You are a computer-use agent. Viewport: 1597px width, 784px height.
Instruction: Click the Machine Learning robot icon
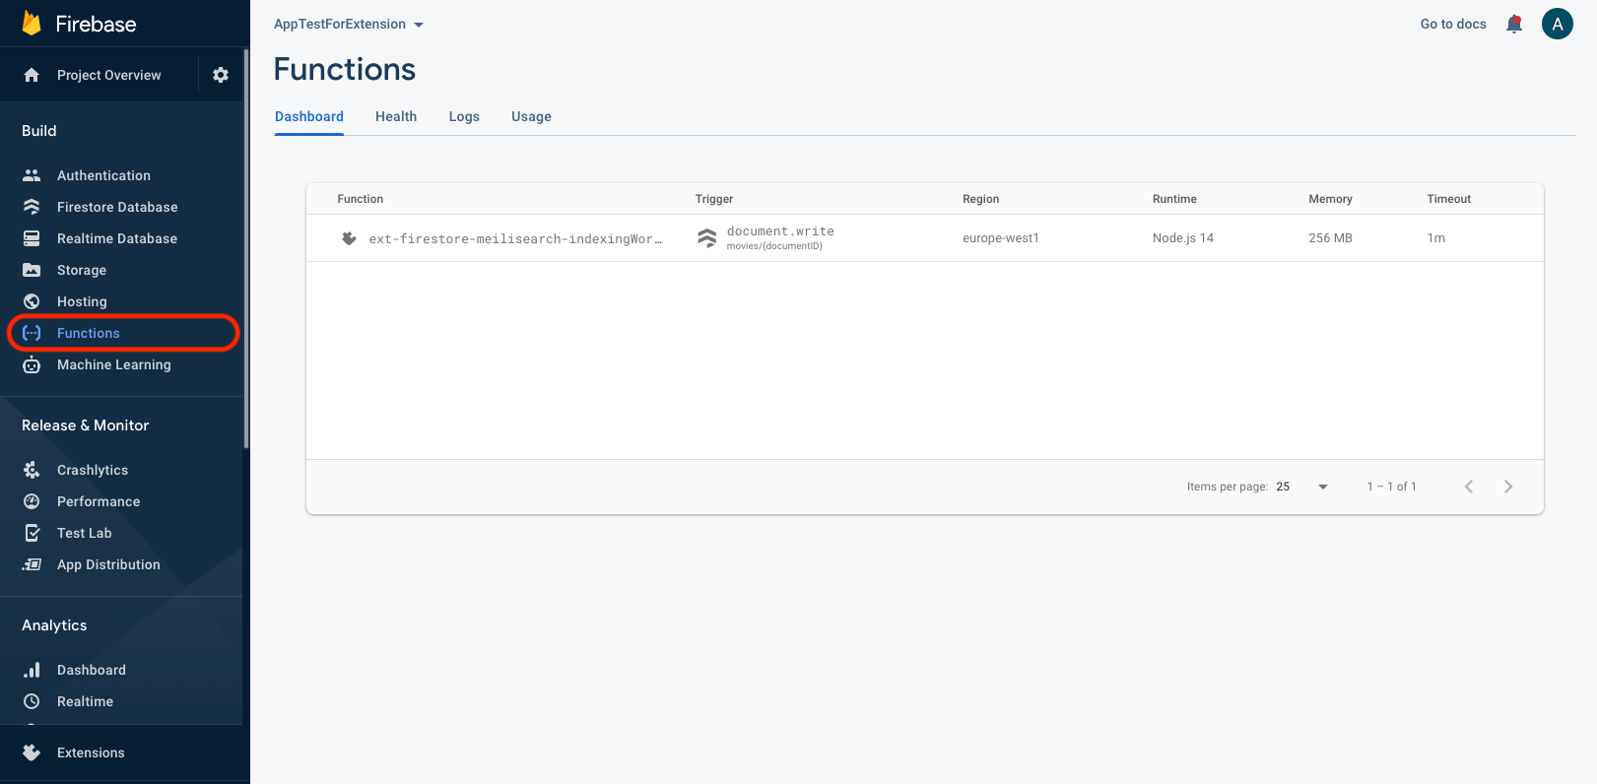point(32,364)
